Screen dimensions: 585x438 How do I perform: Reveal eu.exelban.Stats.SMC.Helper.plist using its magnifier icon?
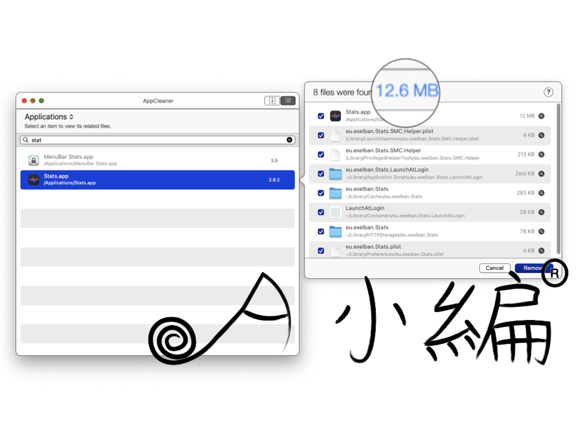(542, 135)
